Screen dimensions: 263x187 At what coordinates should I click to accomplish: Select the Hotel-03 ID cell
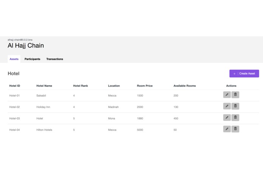(14, 118)
